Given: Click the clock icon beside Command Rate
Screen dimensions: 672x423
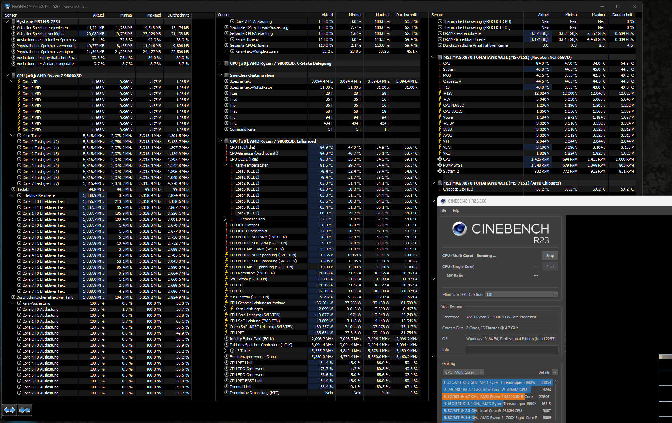Looking at the screenshot, I should click(x=226, y=129).
